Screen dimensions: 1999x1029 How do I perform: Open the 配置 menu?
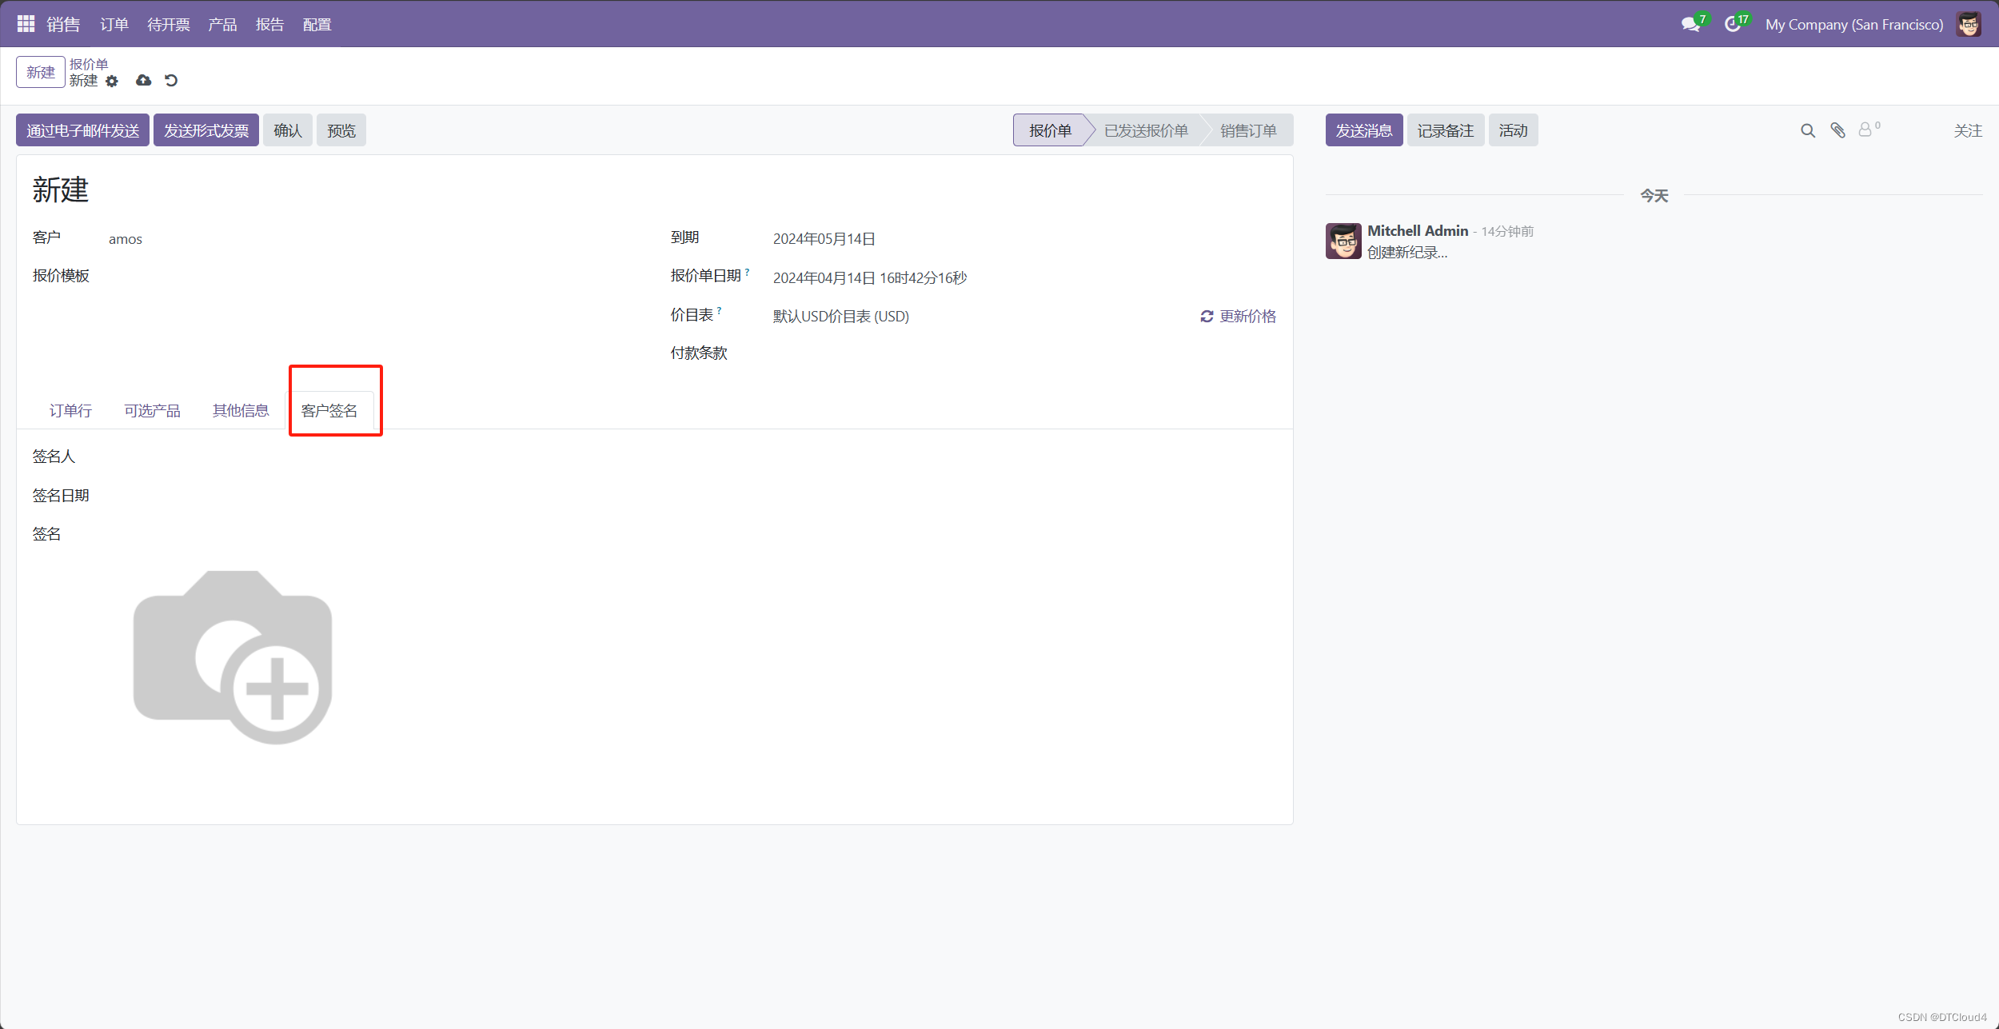[x=317, y=25]
